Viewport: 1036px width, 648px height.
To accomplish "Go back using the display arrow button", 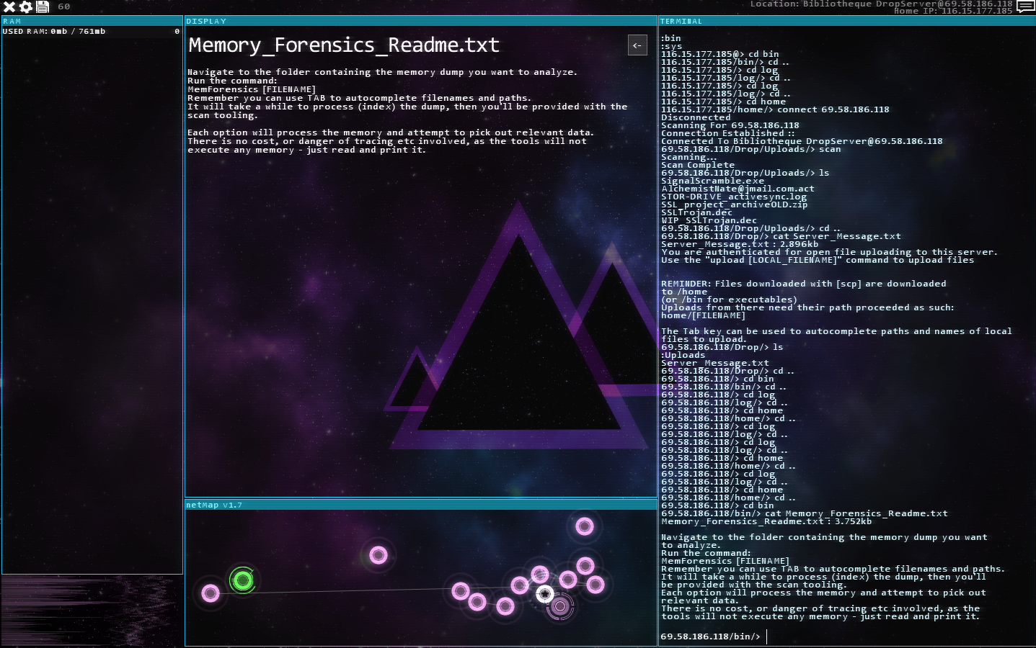I will click(x=637, y=45).
